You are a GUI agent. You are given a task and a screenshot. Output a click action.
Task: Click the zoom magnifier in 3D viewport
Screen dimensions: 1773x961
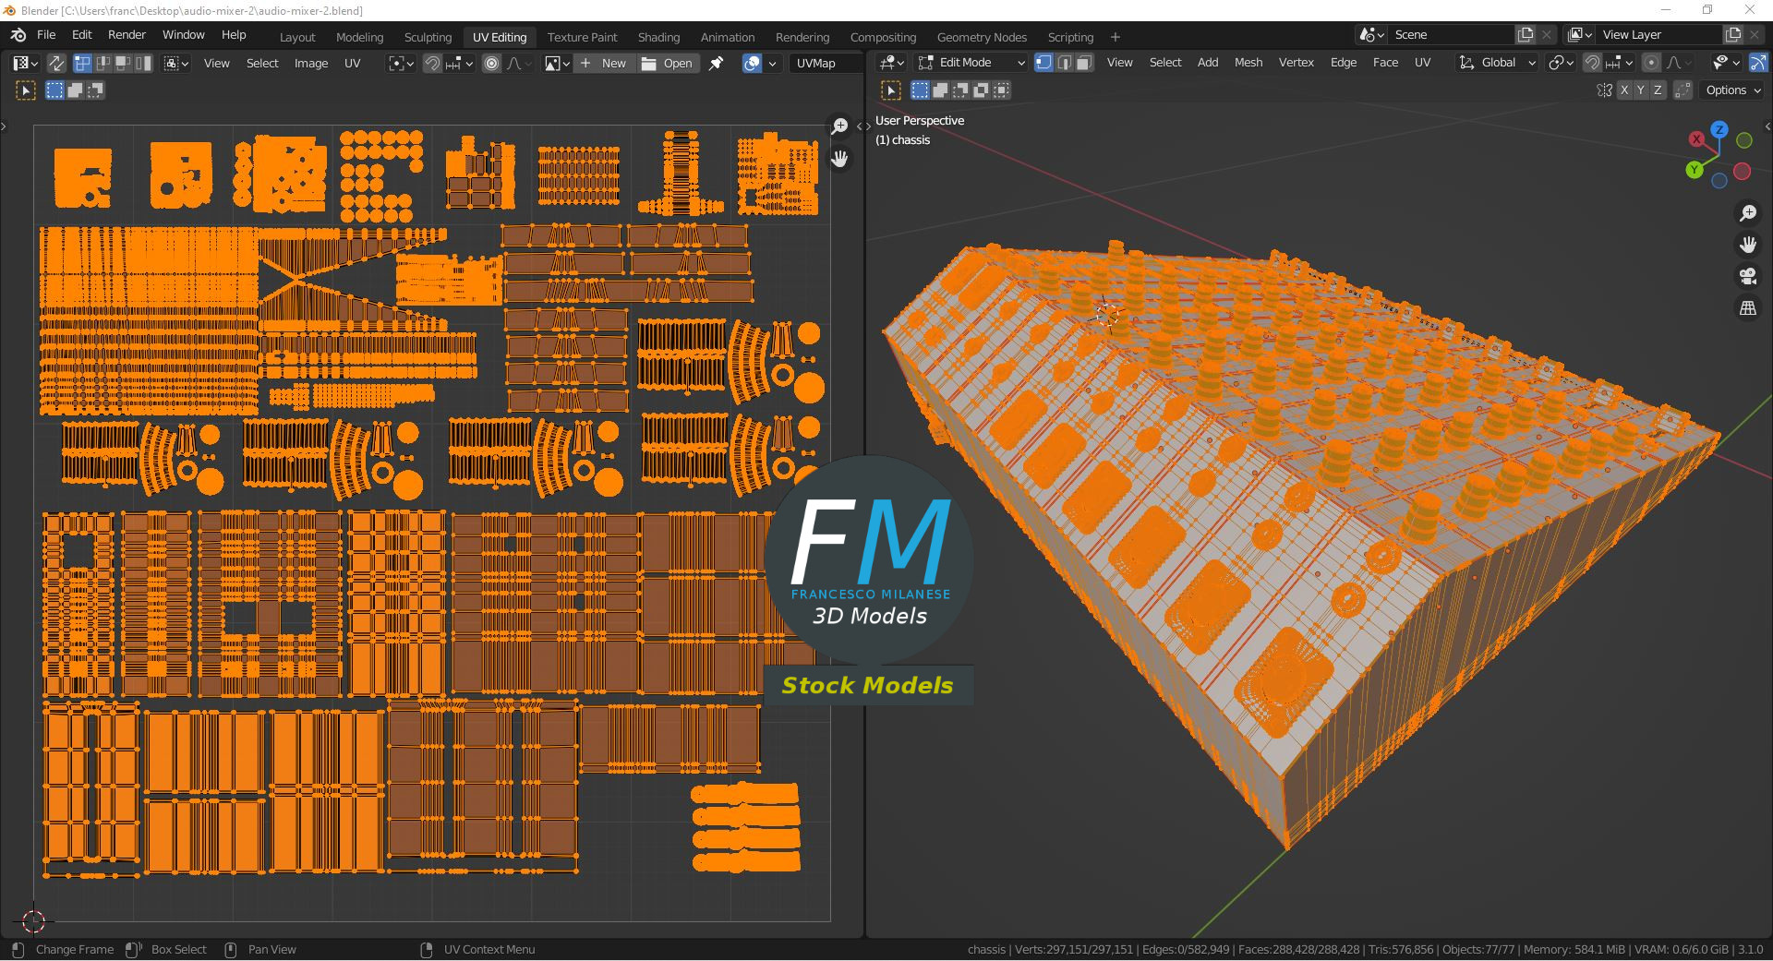[1747, 213]
